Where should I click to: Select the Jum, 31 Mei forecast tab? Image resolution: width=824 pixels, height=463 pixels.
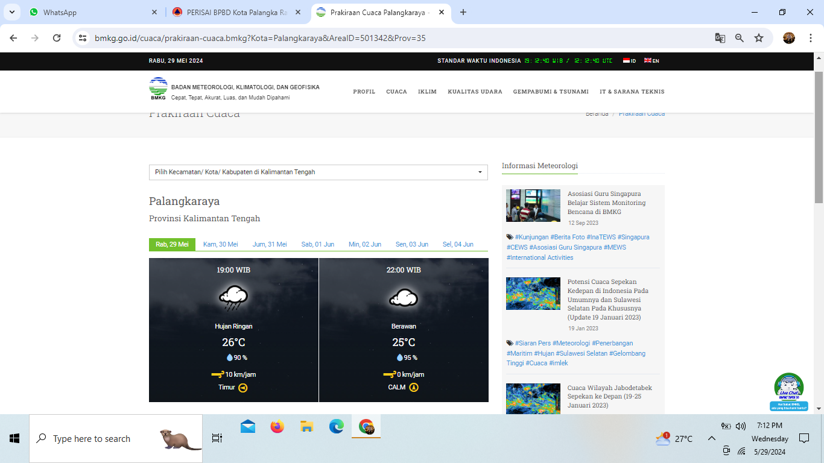[270, 244]
